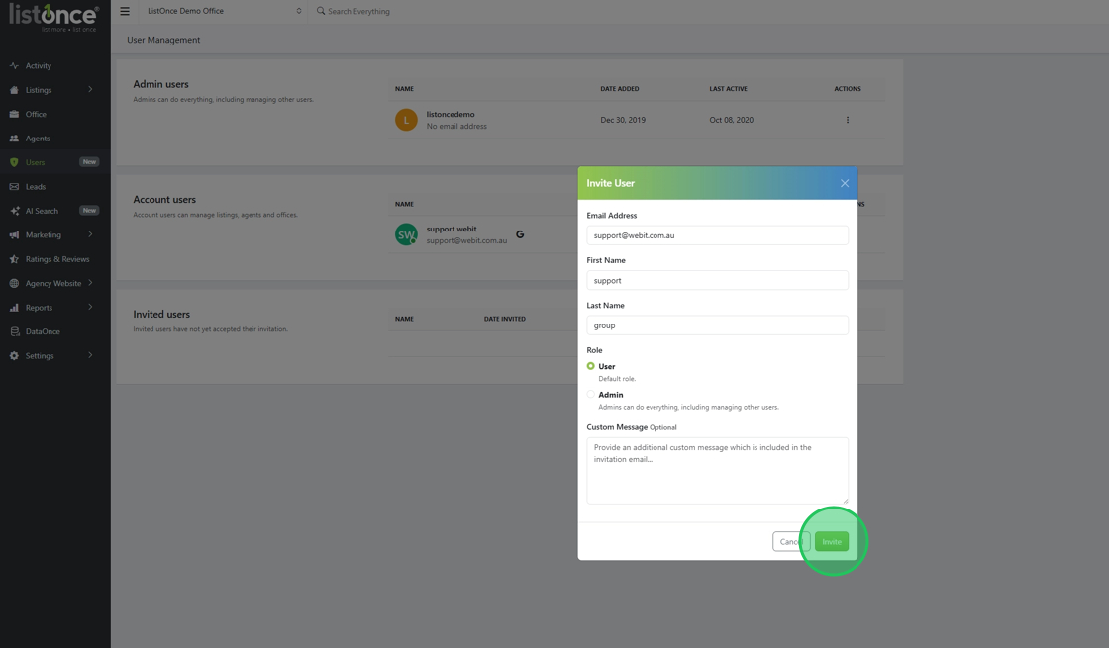Click the Agents people icon
This screenshot has height=648, width=1109.
pos(14,139)
